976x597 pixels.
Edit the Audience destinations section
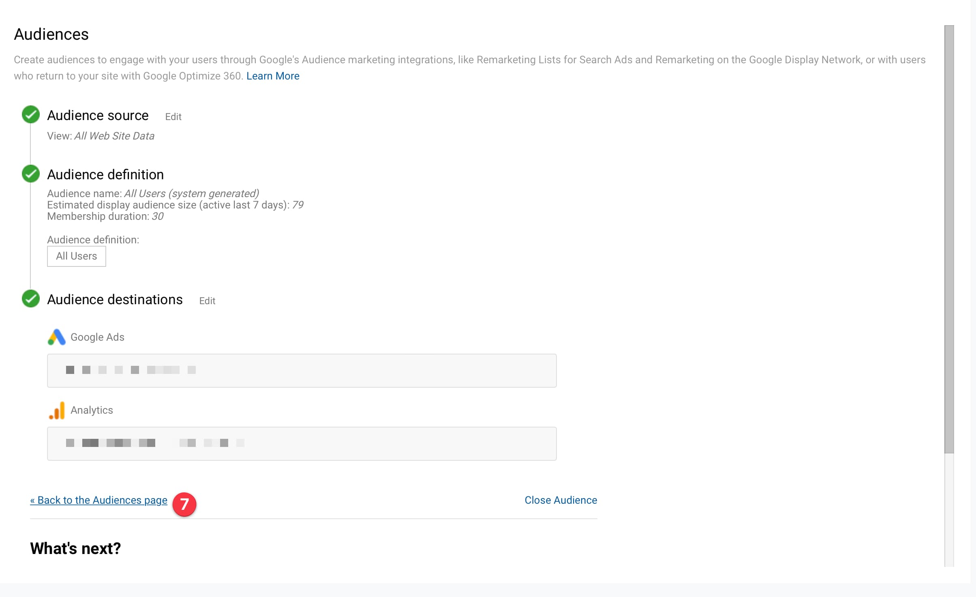point(207,301)
